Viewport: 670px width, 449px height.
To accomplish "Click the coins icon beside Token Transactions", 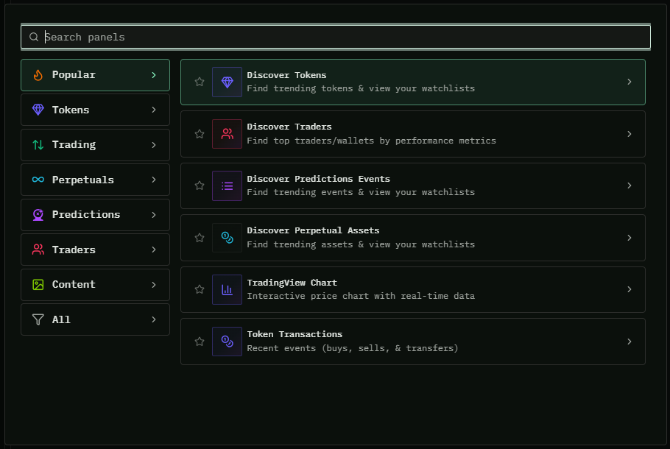I will point(227,342).
